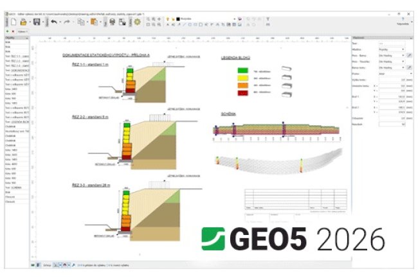Screen dimensions: 418x278
Task: Undo the last action
Action: 54,22
